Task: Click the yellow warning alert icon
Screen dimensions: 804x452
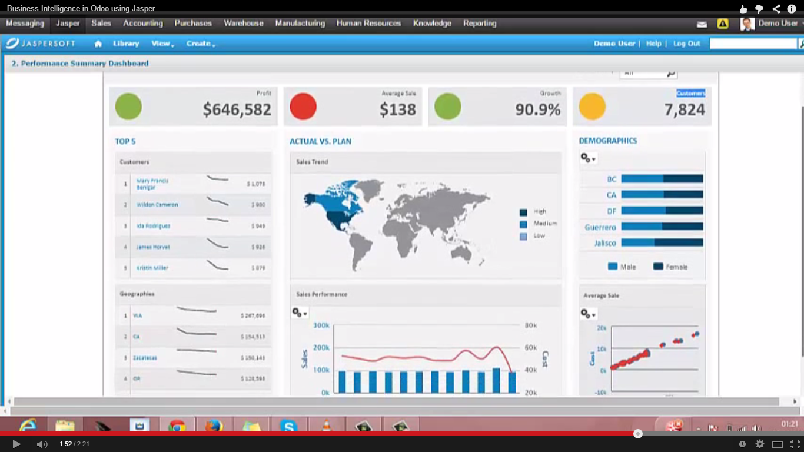Action: 723,24
